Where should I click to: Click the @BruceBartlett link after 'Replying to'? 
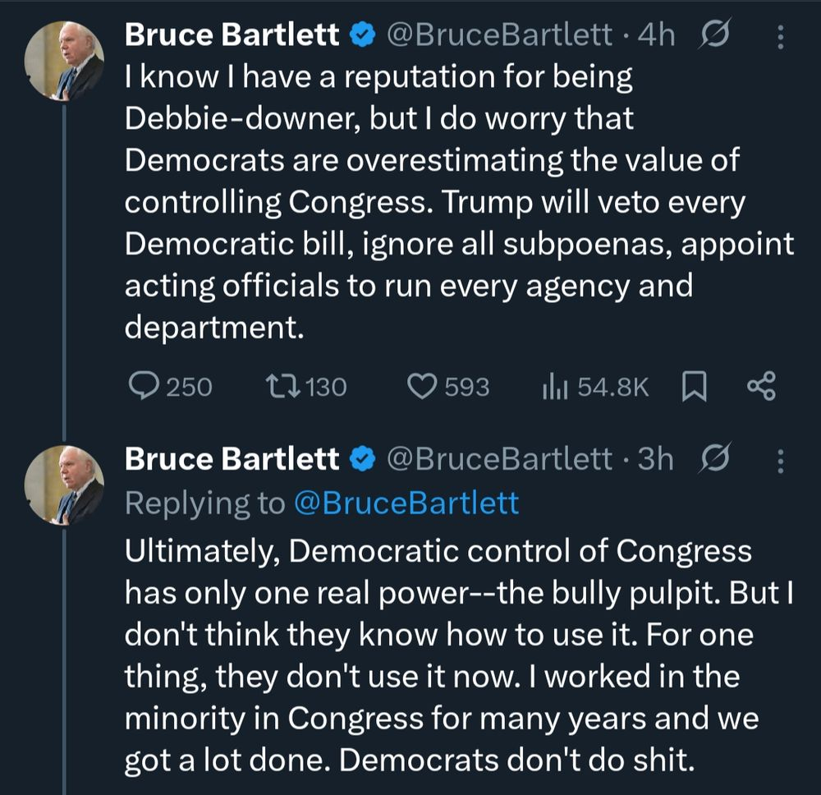pyautogui.click(x=406, y=503)
